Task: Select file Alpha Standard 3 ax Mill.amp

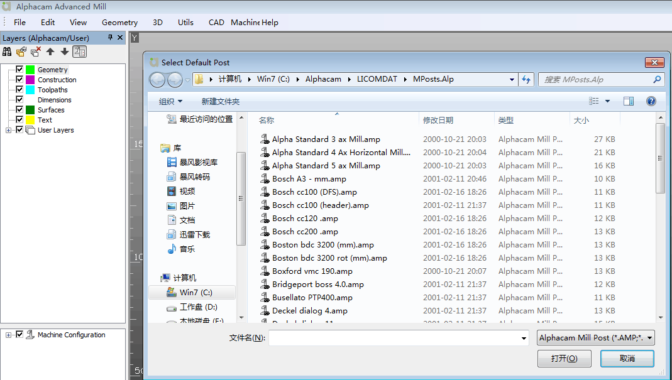Action: tap(326, 139)
